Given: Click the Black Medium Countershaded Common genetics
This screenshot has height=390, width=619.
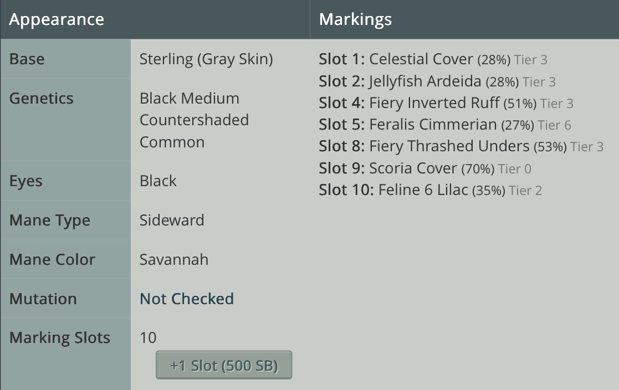Looking at the screenshot, I should pyautogui.click(x=194, y=120).
